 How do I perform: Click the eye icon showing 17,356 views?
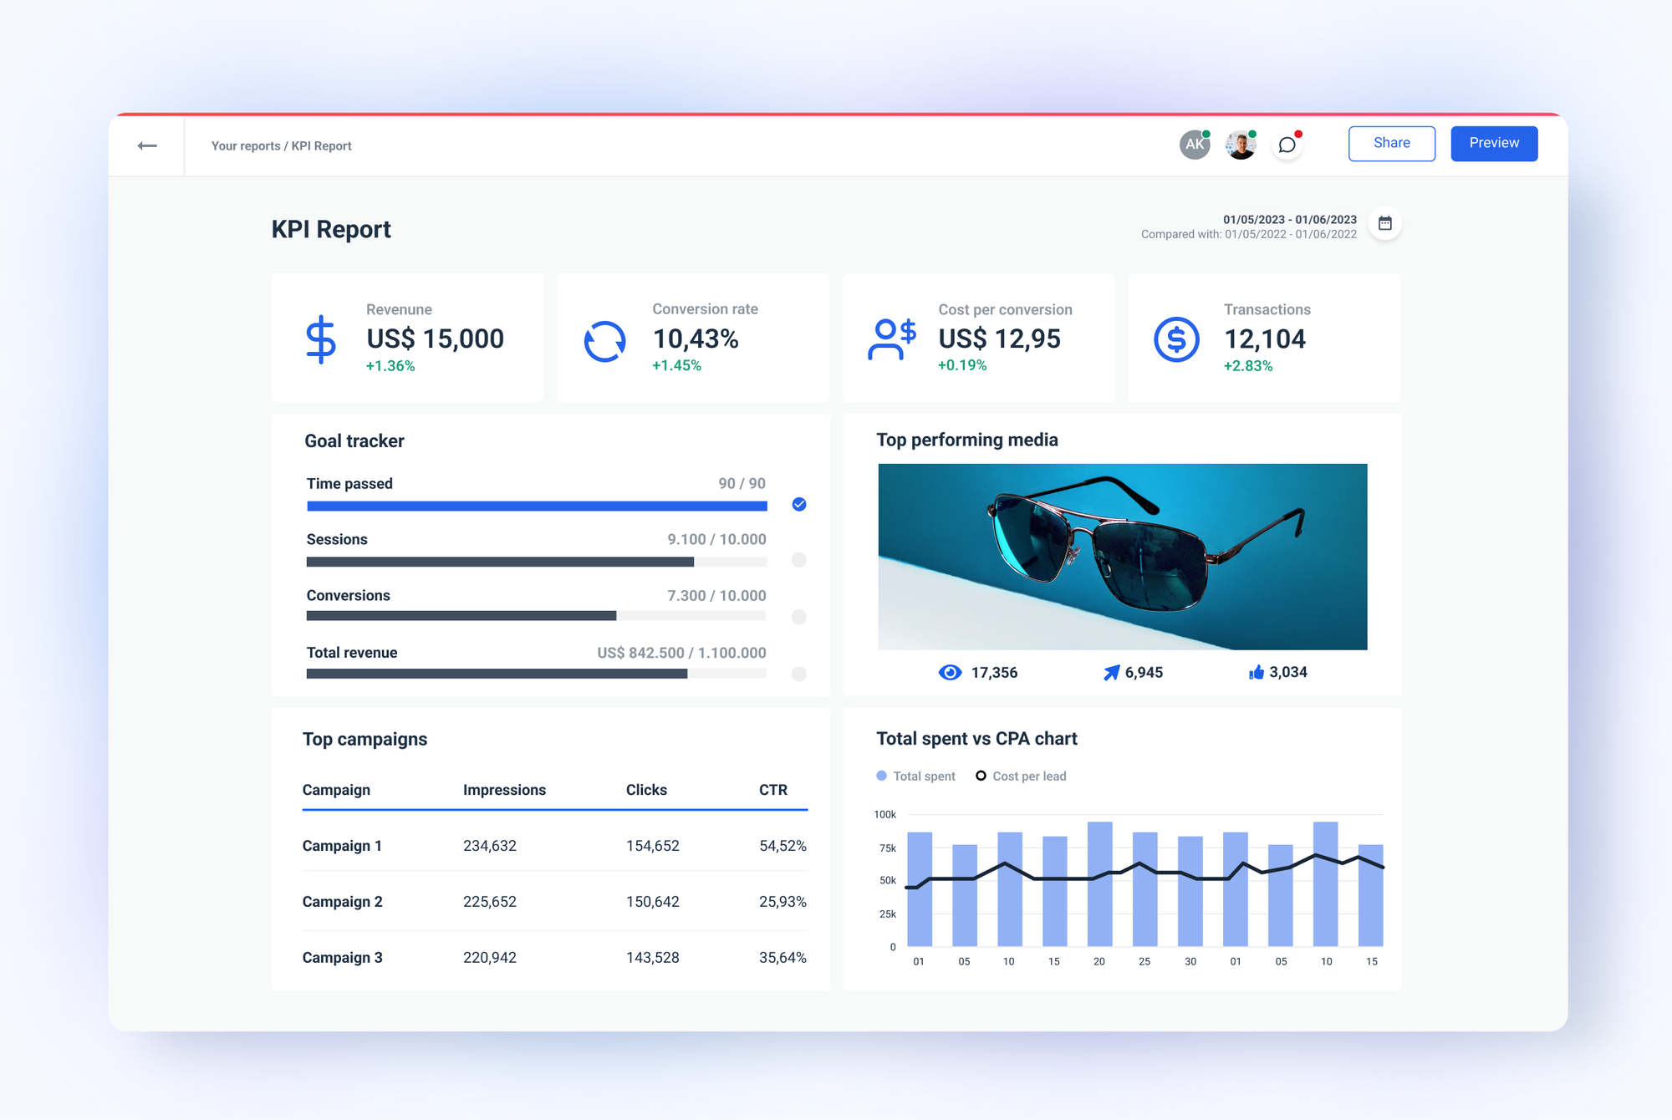pyautogui.click(x=950, y=672)
